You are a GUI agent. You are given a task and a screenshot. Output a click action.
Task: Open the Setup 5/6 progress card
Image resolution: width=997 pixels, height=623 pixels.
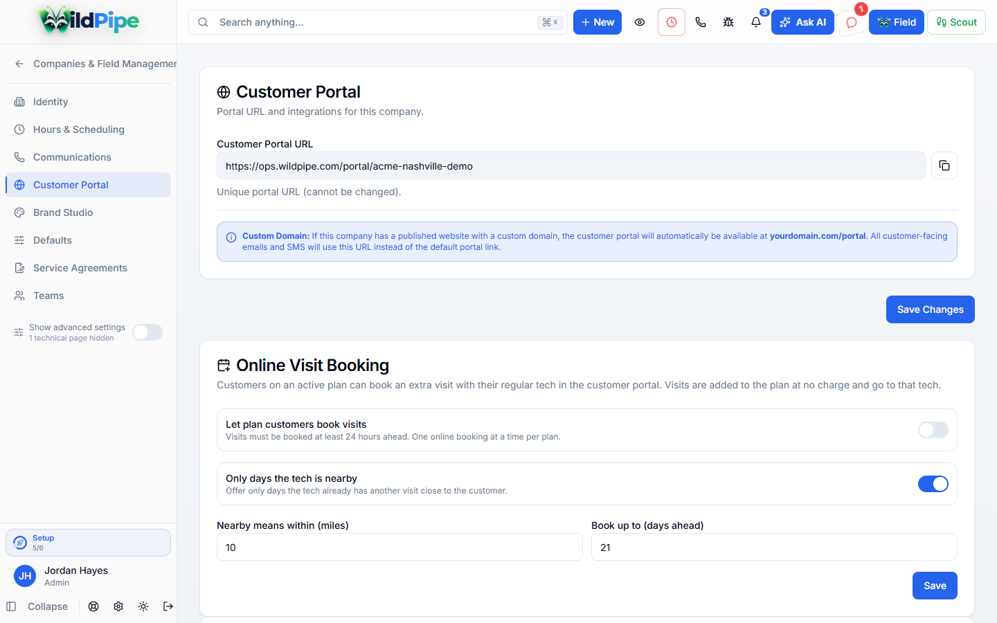[88, 543]
